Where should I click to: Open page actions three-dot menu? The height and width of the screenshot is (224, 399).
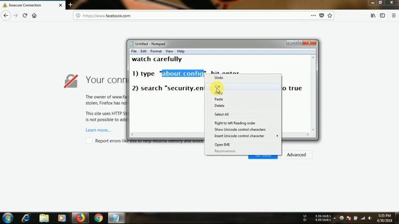(313, 16)
